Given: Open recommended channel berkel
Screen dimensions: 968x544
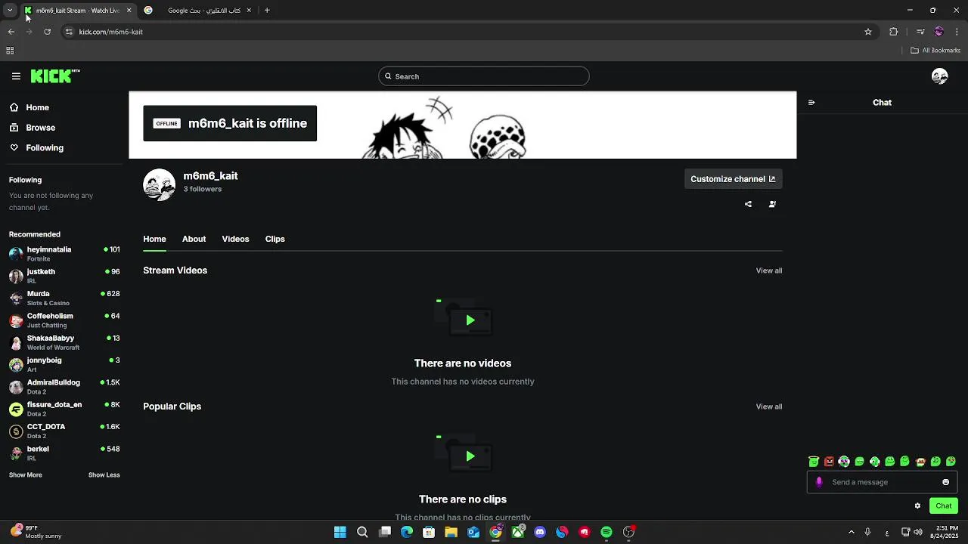Looking at the screenshot, I should [x=64, y=453].
